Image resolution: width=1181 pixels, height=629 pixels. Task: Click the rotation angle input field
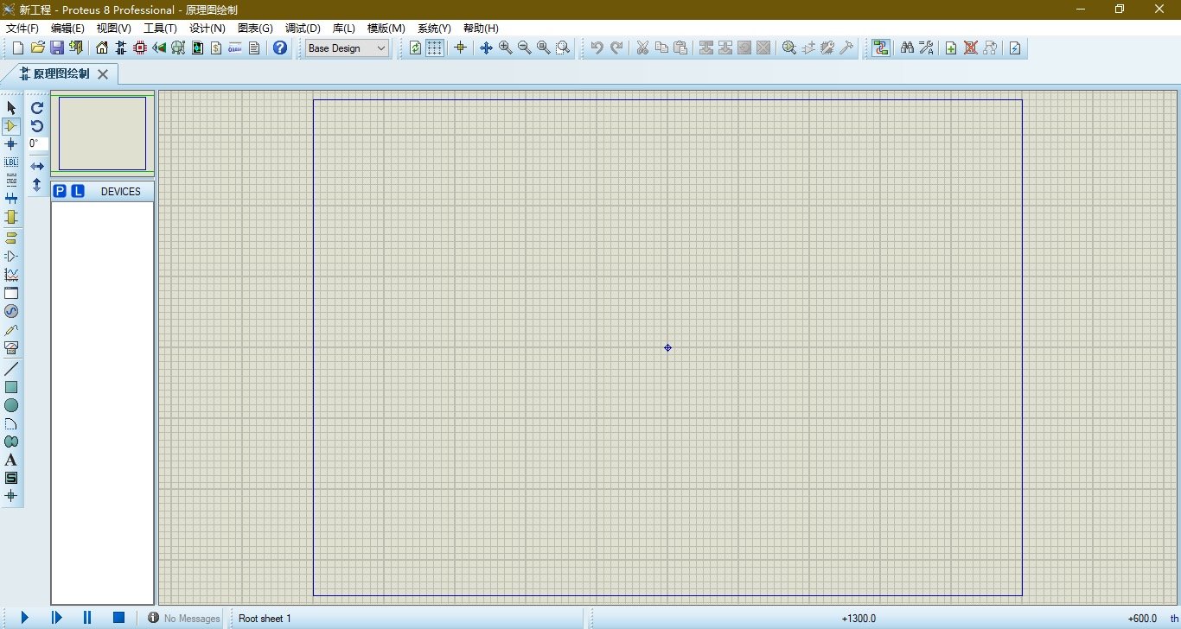[38, 144]
